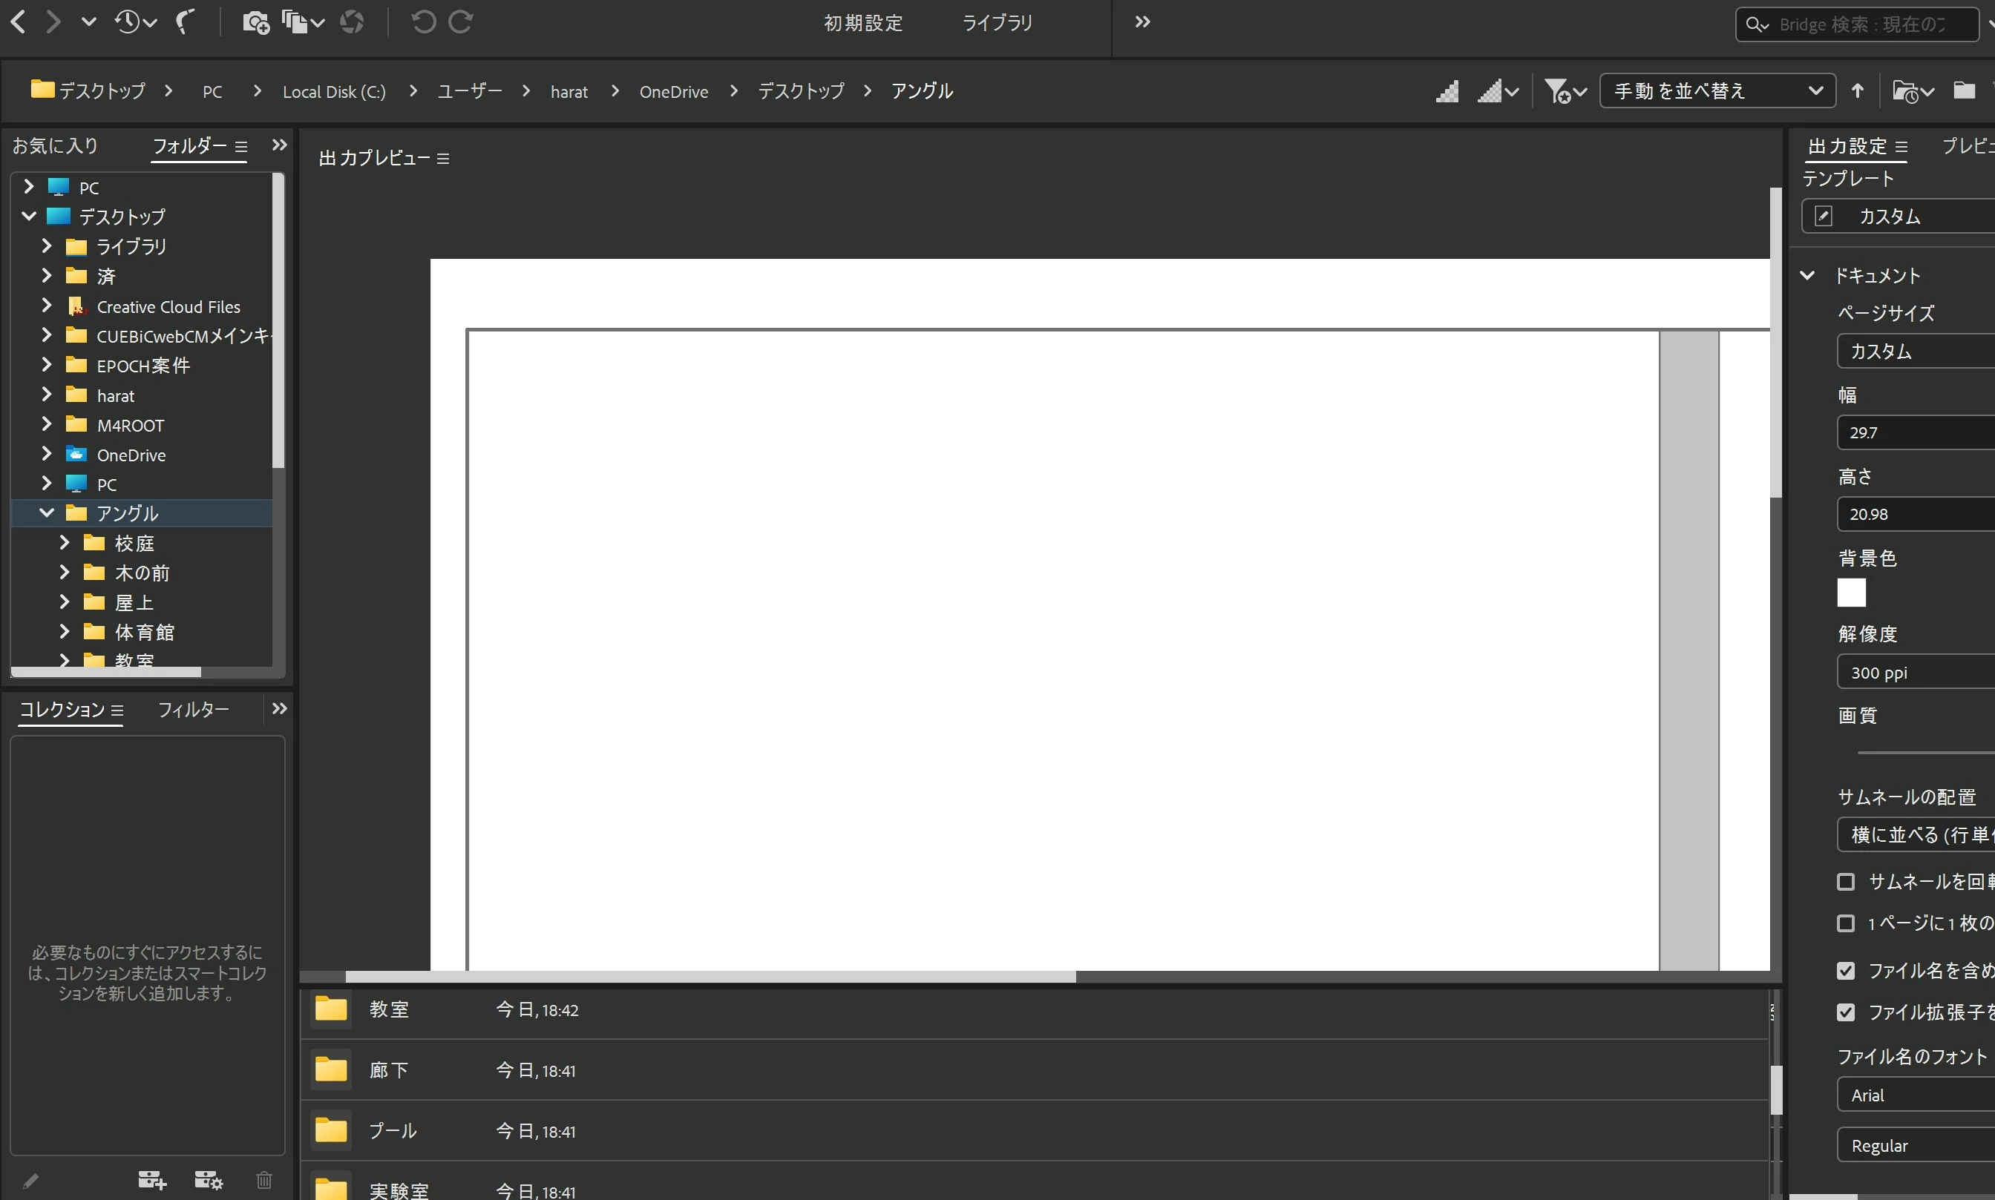Collapse the ドキュメント section

pyautogui.click(x=1807, y=276)
